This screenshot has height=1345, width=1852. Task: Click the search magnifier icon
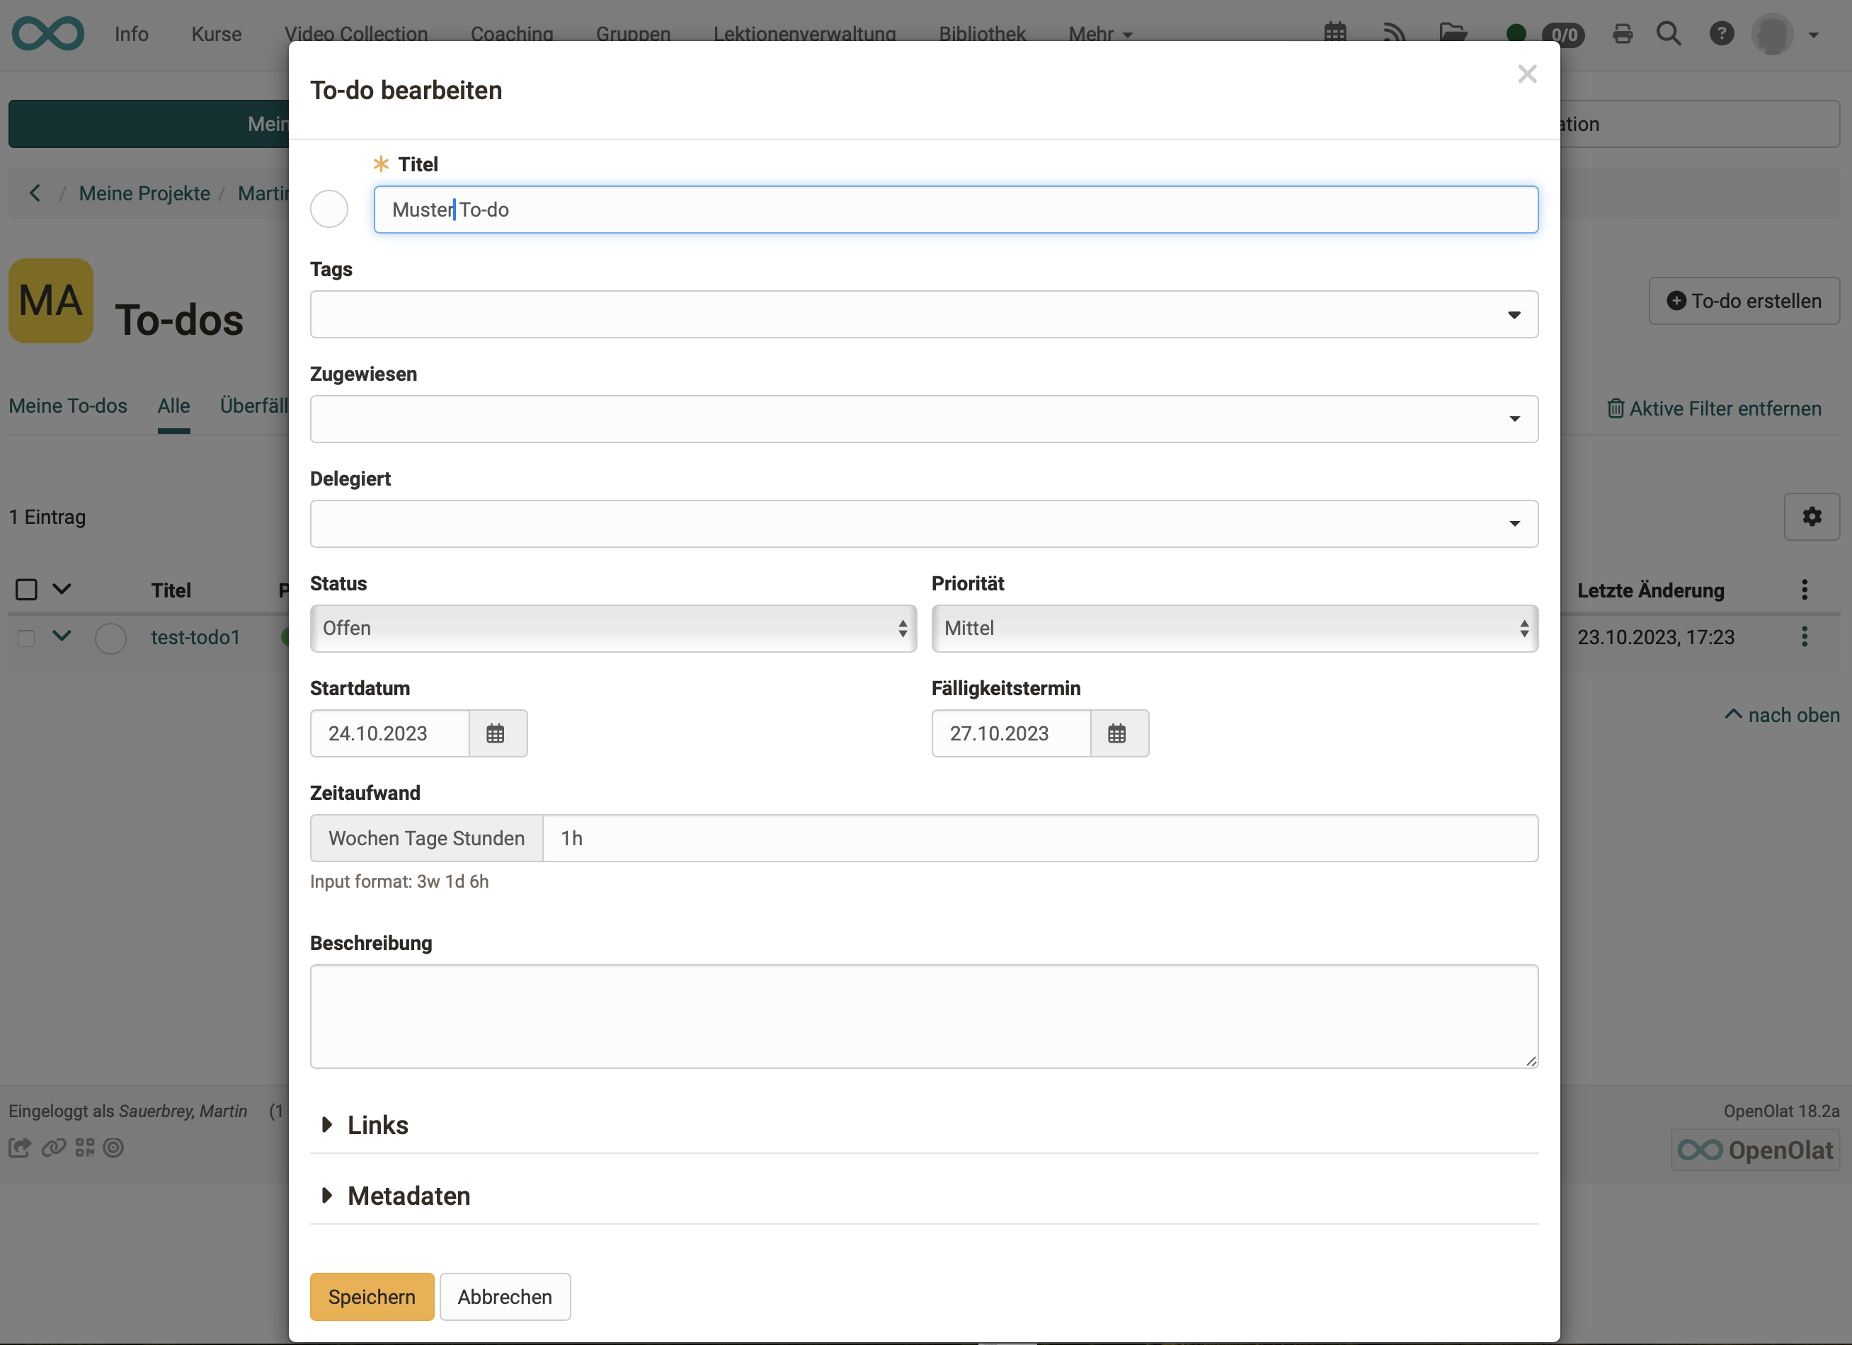click(1668, 34)
